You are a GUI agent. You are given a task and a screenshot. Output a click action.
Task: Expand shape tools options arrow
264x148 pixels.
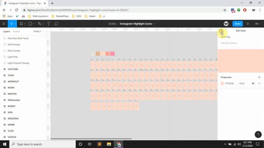34,24
